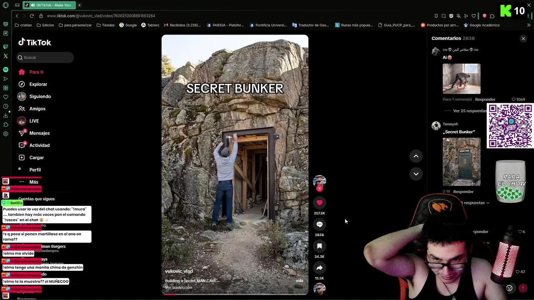Open a new browser tab
Screen dimensions: 534x300
pyautogui.click(x=79, y=5)
